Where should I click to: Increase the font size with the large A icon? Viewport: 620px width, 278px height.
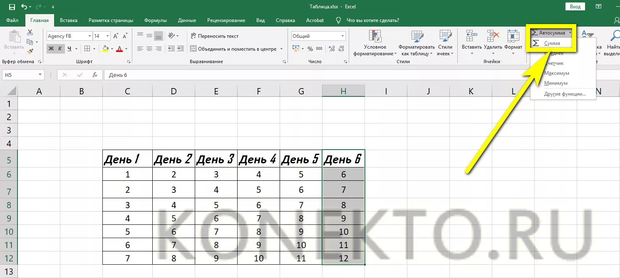116,36
